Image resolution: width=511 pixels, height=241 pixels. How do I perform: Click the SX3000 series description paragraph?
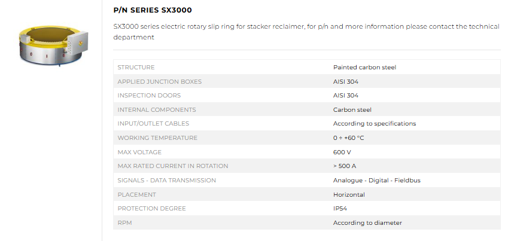(x=306, y=32)
